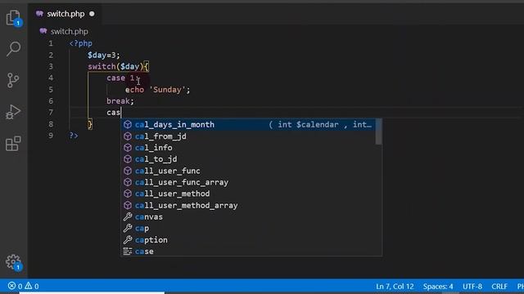
Task: Choose case keyword suggestion
Action: pyautogui.click(x=247, y=252)
